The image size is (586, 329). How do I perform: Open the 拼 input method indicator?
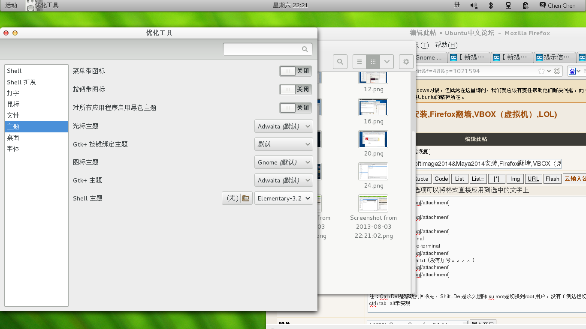tap(457, 5)
